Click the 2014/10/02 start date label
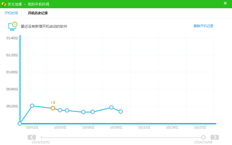This screenshot has height=145, width=232. tap(41, 142)
